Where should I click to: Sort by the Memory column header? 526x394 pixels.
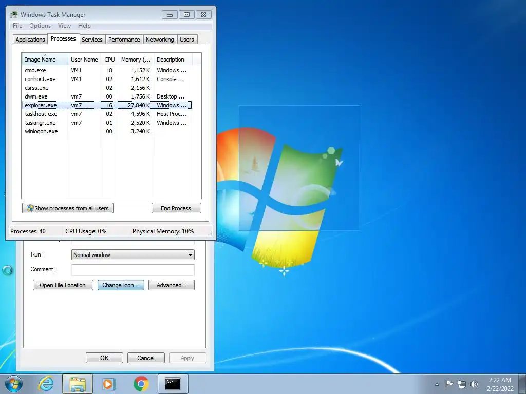(x=136, y=60)
